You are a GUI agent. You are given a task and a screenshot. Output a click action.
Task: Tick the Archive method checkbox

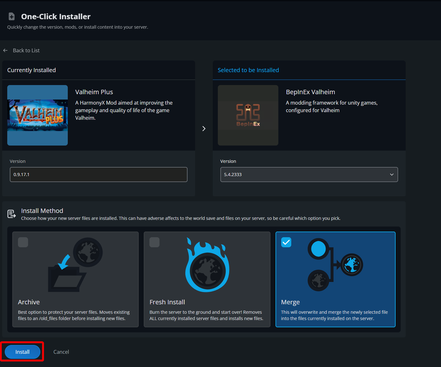point(23,242)
